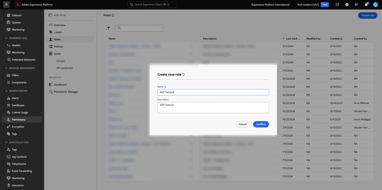Click the Search Experience Cloud box
Screen dimensions: 382x190
pos(152,5)
